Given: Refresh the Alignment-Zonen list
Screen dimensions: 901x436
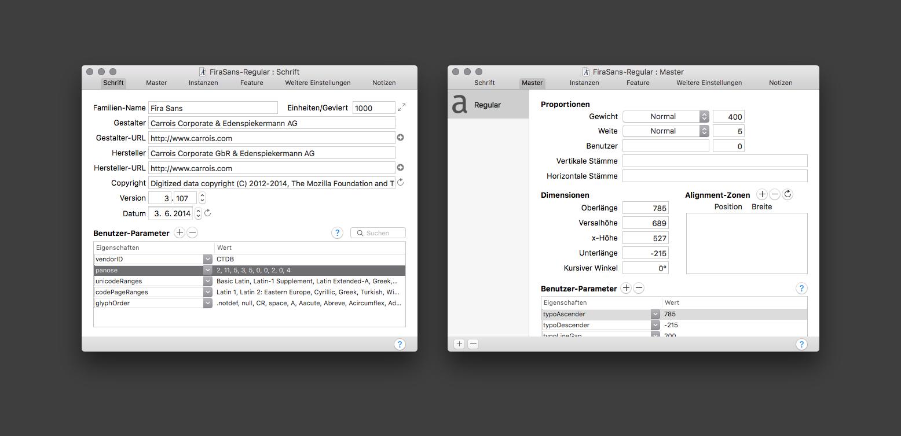Looking at the screenshot, I should click(788, 195).
